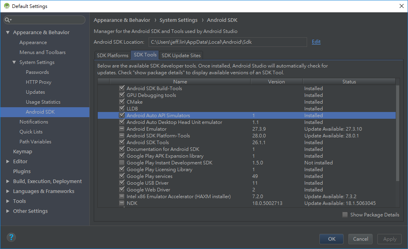Expand Languages & Frameworks arrow
Screen dimensions: 408x249
click(8, 191)
